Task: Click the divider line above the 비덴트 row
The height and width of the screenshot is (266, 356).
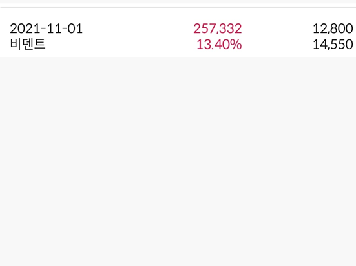Action: pyautogui.click(x=178, y=8)
